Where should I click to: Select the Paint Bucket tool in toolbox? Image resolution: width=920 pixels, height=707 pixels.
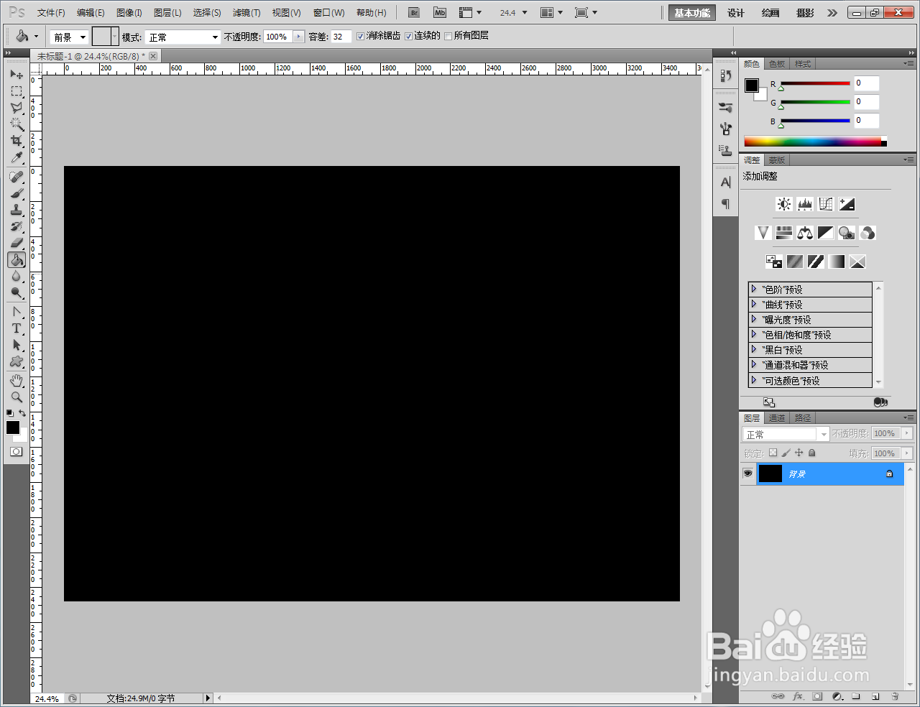click(x=17, y=259)
